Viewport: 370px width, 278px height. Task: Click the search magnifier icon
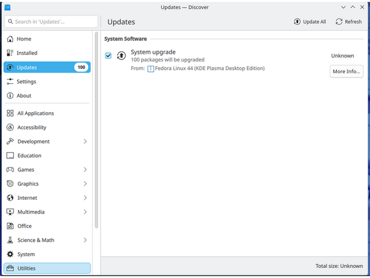coord(11,21)
